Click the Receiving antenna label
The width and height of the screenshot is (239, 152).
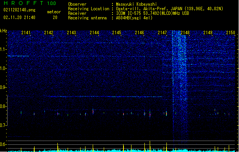tap(87, 18)
